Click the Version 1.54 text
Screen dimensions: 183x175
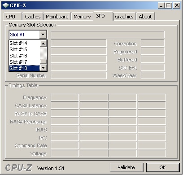coord(51,168)
